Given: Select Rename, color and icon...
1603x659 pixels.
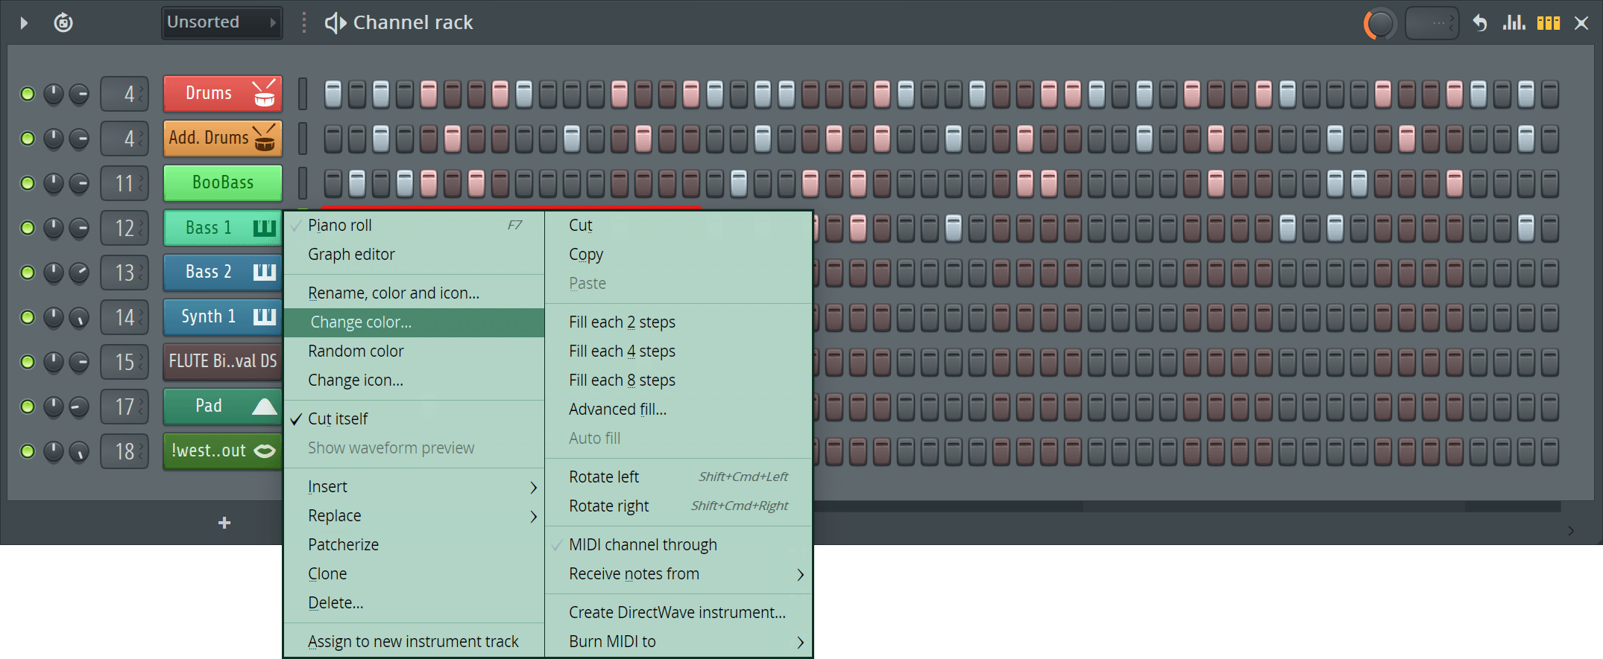Looking at the screenshot, I should tap(415, 293).
